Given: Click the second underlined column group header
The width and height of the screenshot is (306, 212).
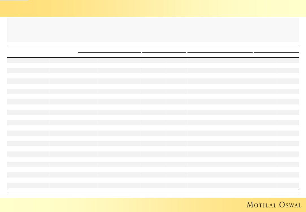Looking at the screenshot, I should pos(164,50).
